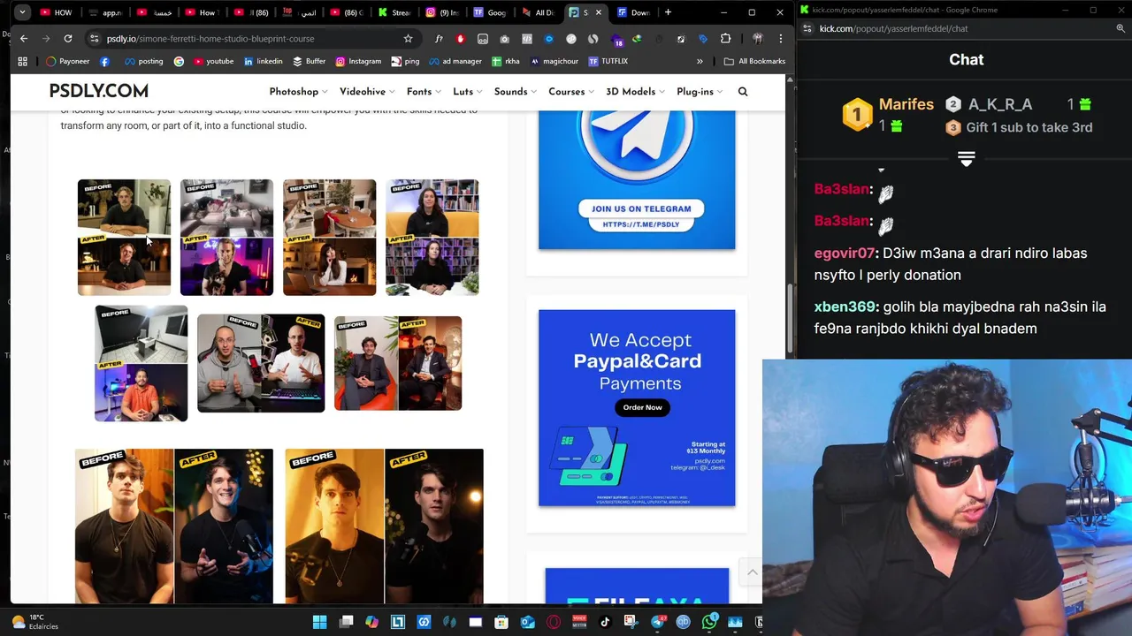
Task: Click chat username egovir07
Action: [x=844, y=253]
